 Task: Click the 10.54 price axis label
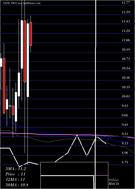coord(126,68)
